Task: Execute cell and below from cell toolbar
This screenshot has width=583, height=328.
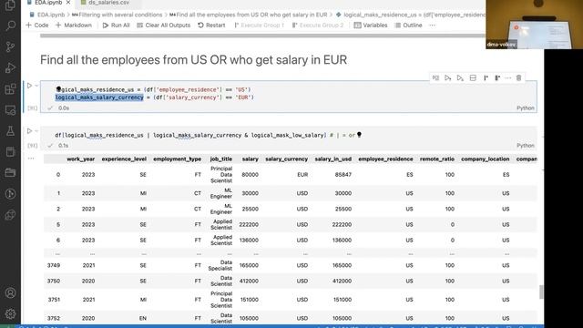Action: (x=460, y=77)
